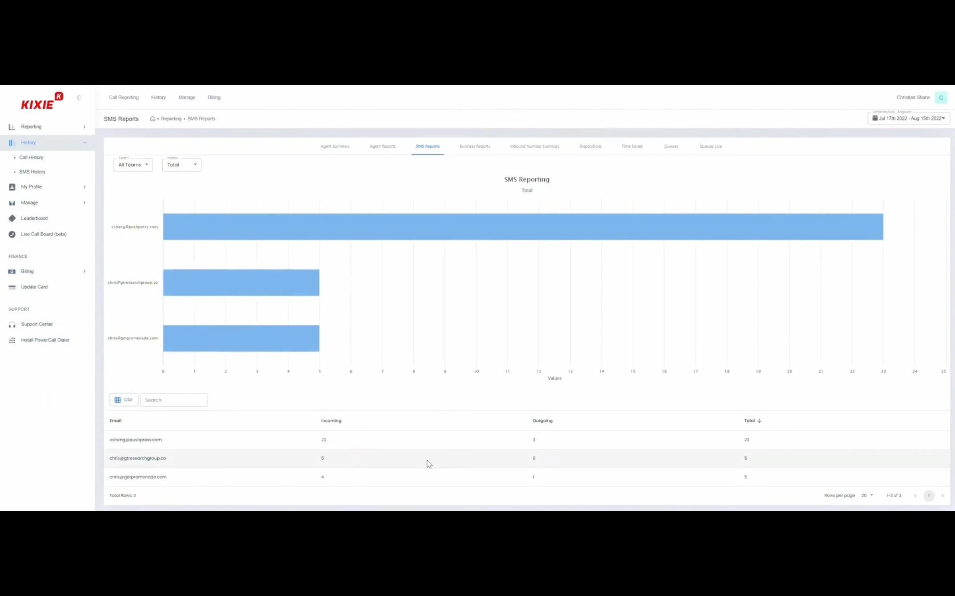This screenshot has height=596, width=955.
Task: Click the Support Center headset icon
Action: 12,325
